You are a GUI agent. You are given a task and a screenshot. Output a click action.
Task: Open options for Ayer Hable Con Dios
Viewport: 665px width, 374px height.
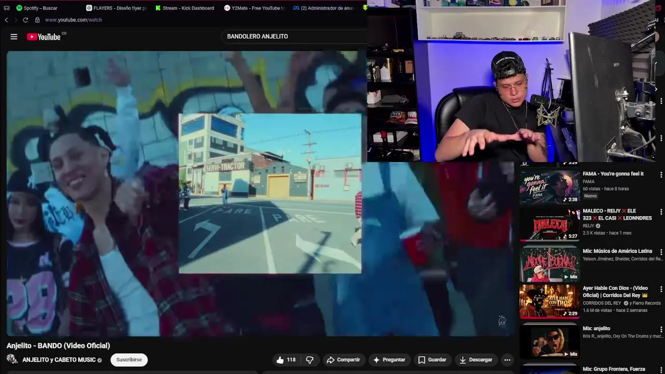coord(661,289)
